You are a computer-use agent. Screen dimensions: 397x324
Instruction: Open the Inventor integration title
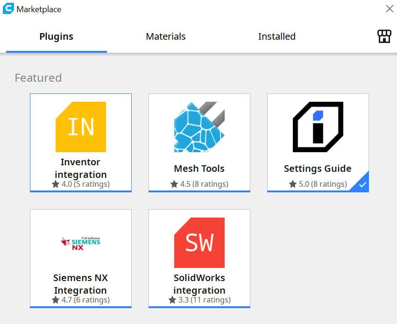pos(81,168)
